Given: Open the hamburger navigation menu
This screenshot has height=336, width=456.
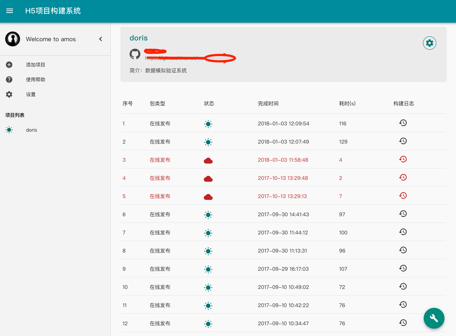Looking at the screenshot, I should coord(10,11).
